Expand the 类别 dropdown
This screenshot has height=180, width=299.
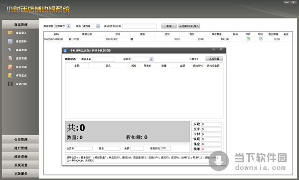click(98, 26)
